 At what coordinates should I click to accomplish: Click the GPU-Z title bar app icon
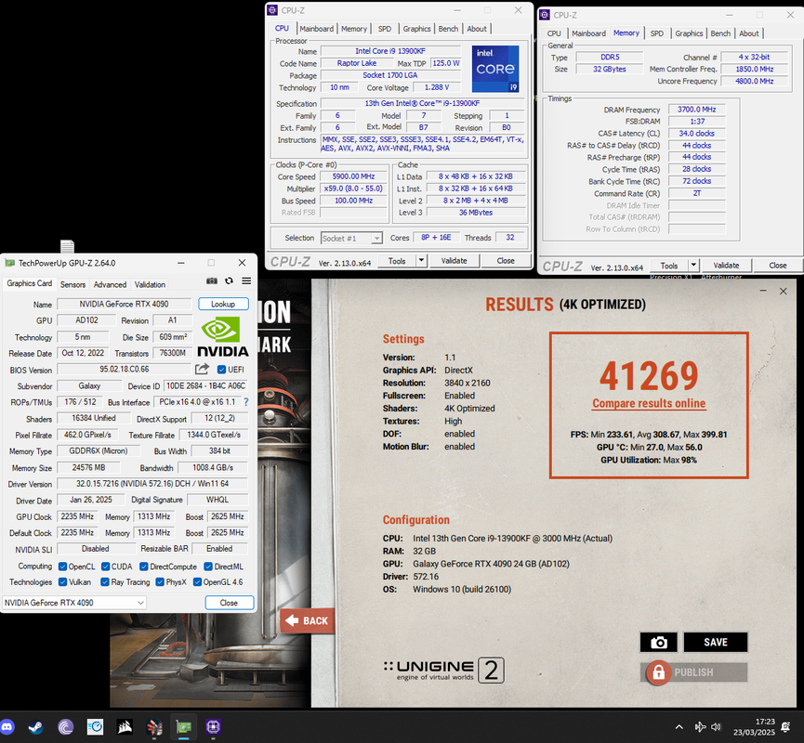click(9, 263)
